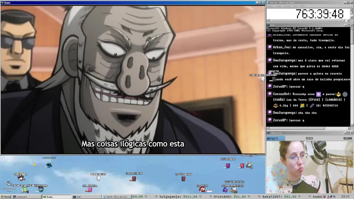Click chat window vertical scrollbar up arrow
The width and height of the screenshot is (354, 199).
[352, 28]
